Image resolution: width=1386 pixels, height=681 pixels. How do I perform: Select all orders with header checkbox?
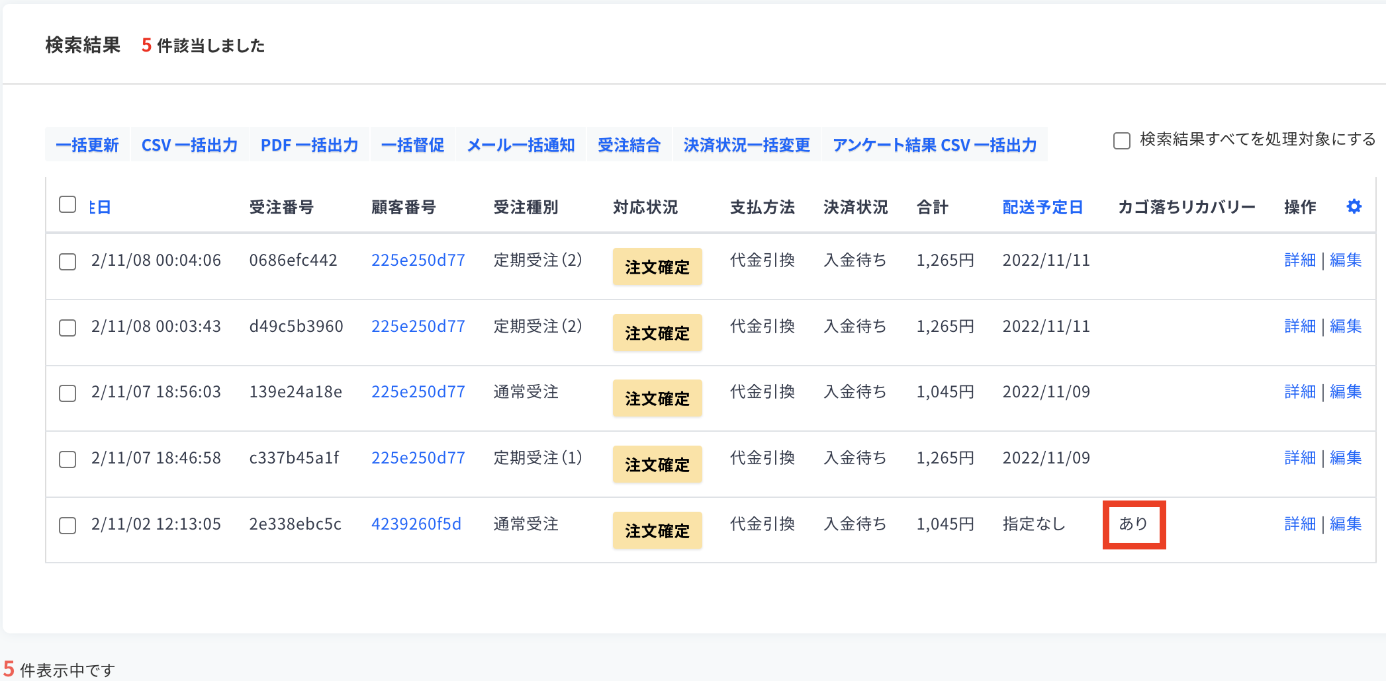coord(68,204)
